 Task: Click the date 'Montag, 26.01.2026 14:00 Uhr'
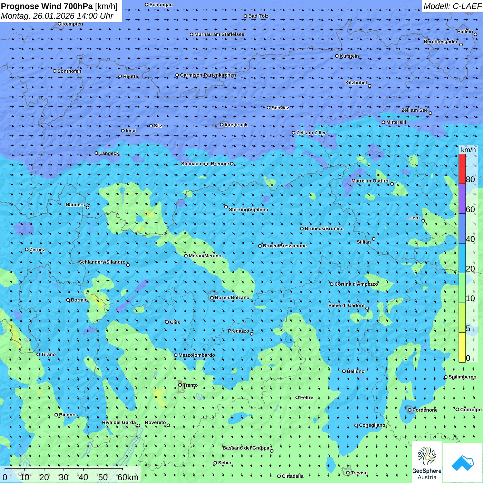point(57,16)
